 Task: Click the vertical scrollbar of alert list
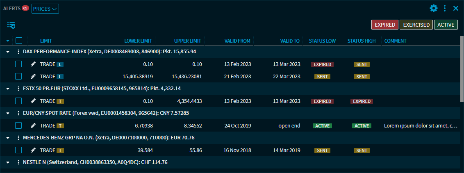462,70
